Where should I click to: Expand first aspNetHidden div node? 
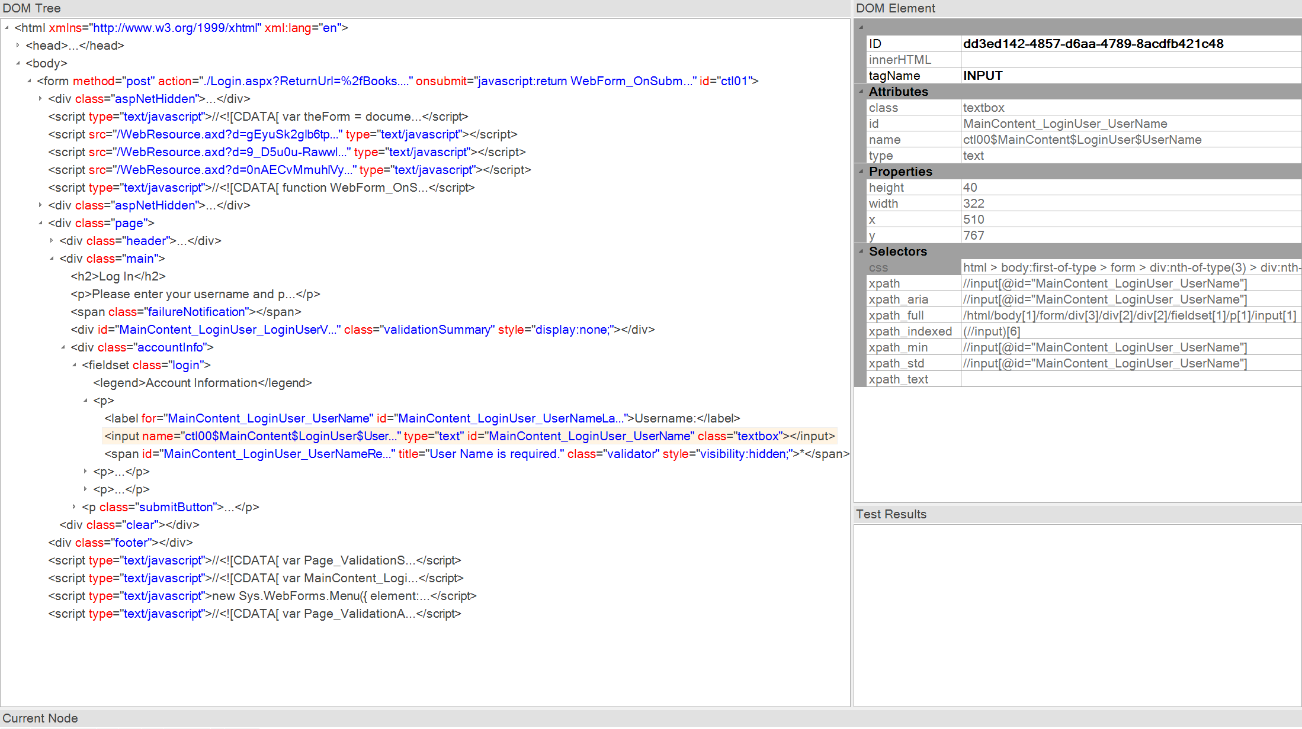pyautogui.click(x=40, y=98)
